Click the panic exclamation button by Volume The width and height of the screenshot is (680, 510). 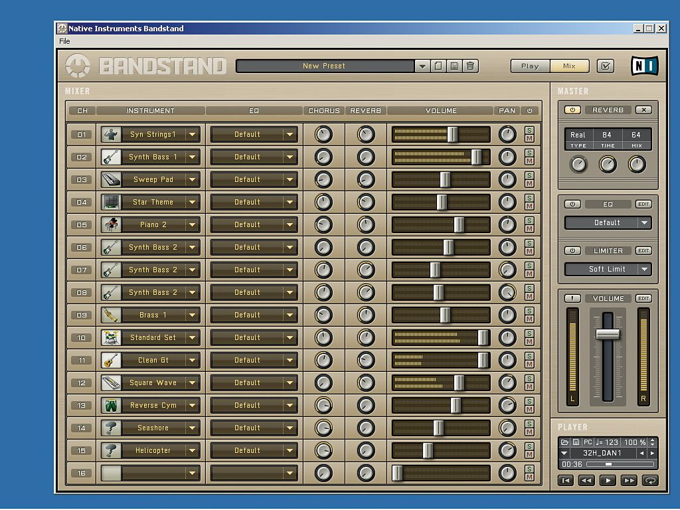[572, 298]
